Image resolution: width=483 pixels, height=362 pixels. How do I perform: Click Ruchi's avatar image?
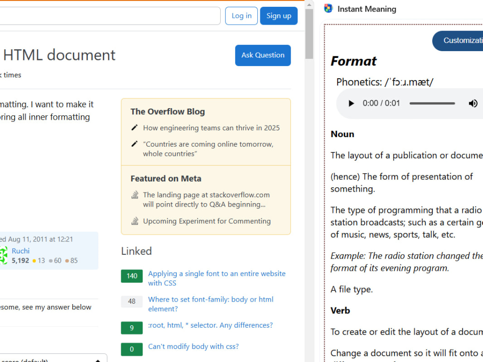(3, 255)
